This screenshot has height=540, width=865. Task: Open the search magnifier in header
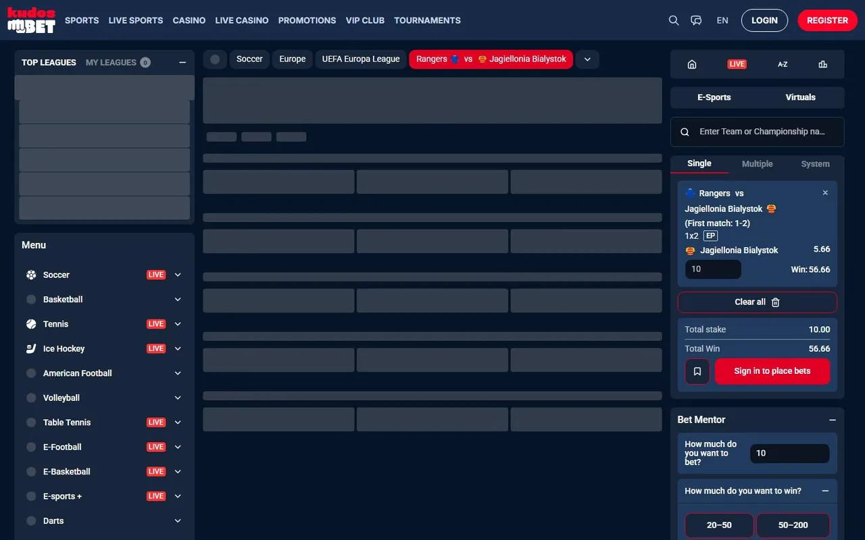coord(674,20)
